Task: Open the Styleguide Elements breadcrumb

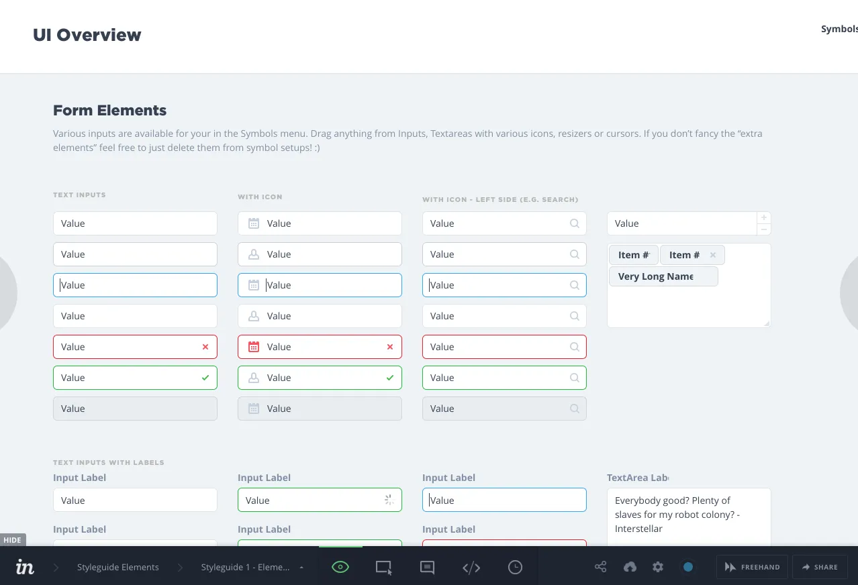Action: [x=117, y=567]
